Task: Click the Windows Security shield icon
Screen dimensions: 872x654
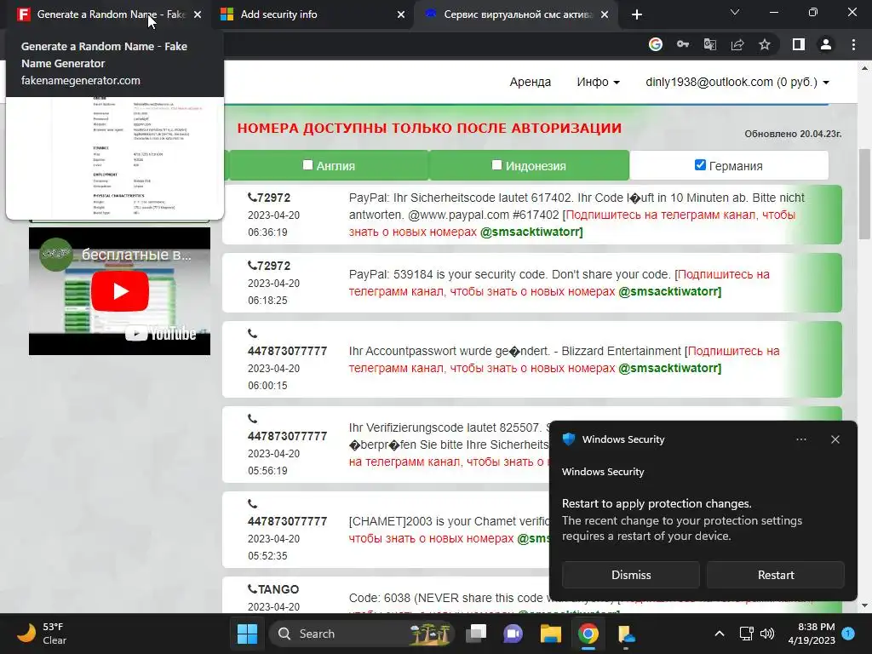Action: pos(568,439)
